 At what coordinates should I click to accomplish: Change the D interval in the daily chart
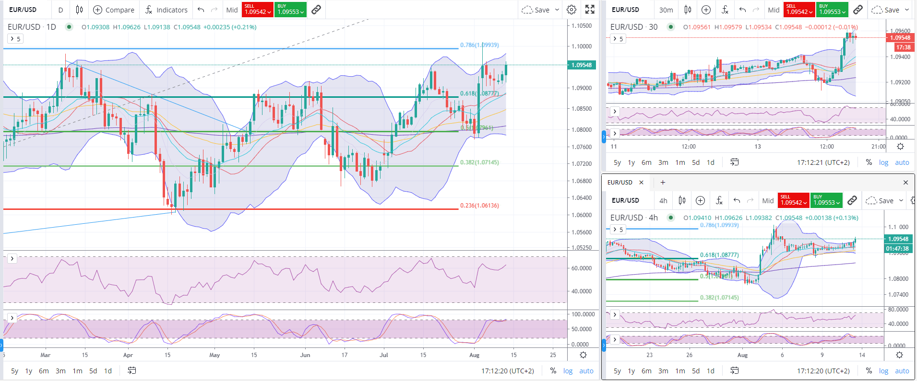pos(60,10)
